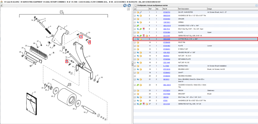258x124 pixels.
Task: Open part number link 231-5144
Action: coord(166,104)
